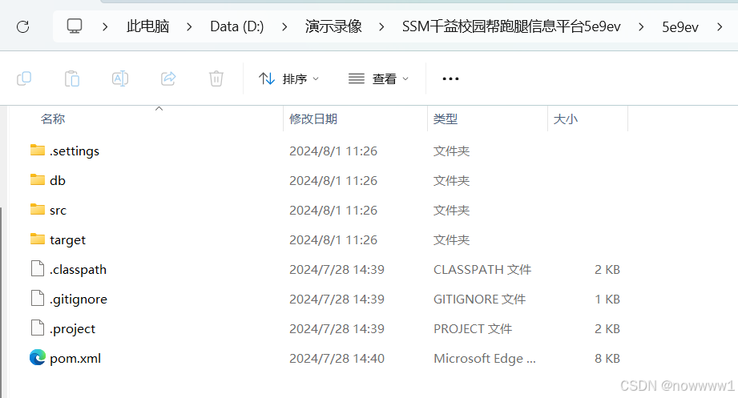The height and width of the screenshot is (398, 738).
Task: Select the pom.xml file name
Action: [75, 359]
